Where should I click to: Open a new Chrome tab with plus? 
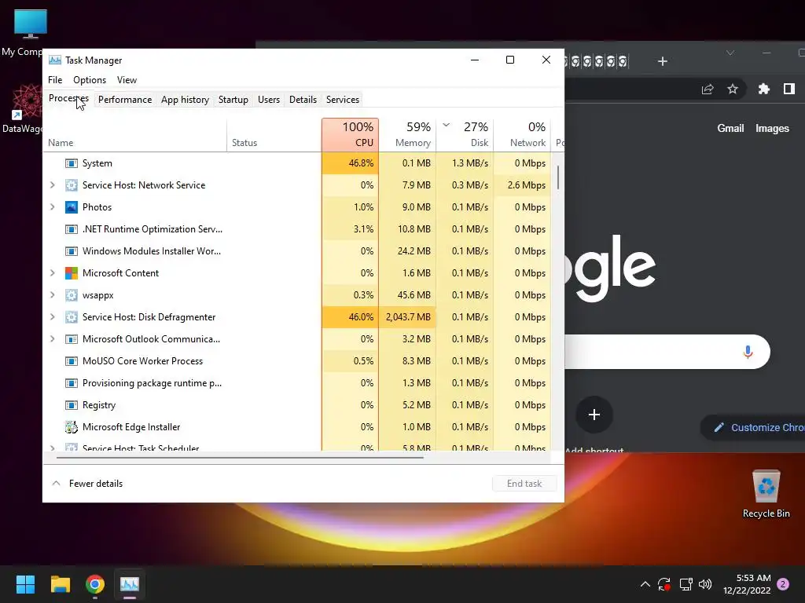pos(662,61)
